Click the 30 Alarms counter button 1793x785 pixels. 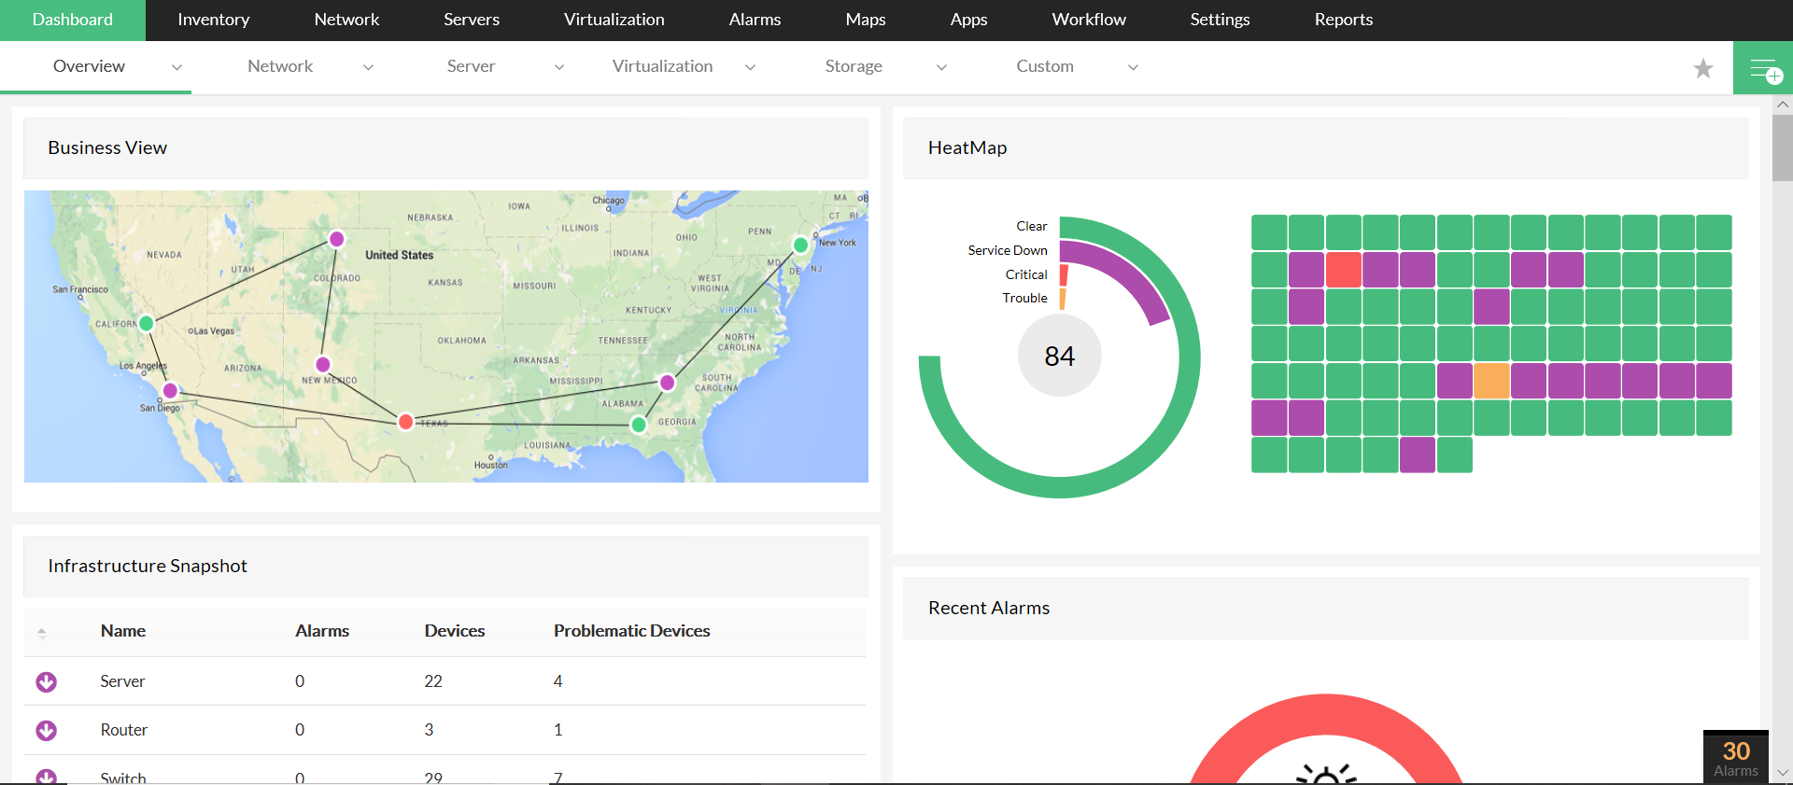click(1735, 758)
